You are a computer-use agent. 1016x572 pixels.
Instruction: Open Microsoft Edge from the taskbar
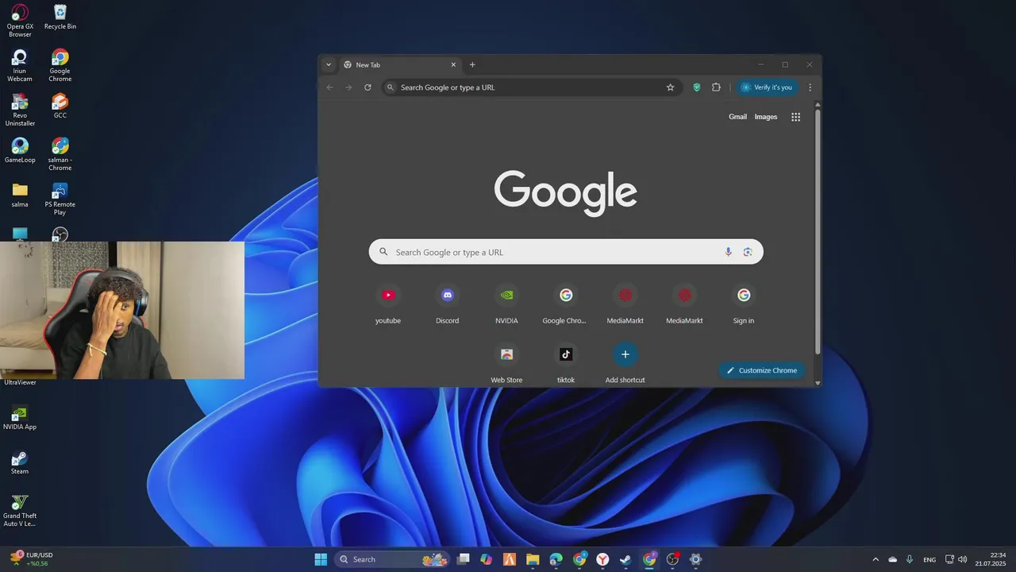[x=556, y=559]
